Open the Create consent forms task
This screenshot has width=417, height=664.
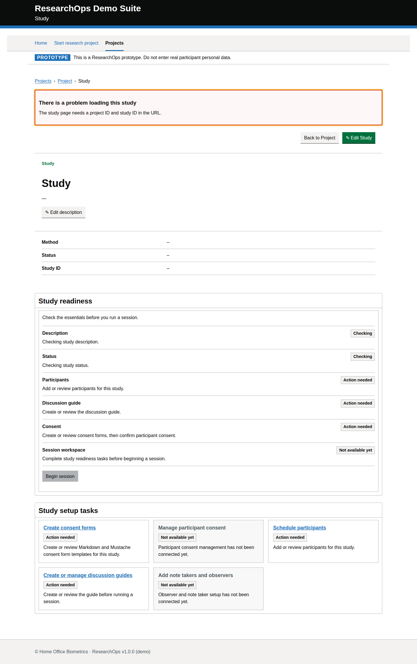69,528
